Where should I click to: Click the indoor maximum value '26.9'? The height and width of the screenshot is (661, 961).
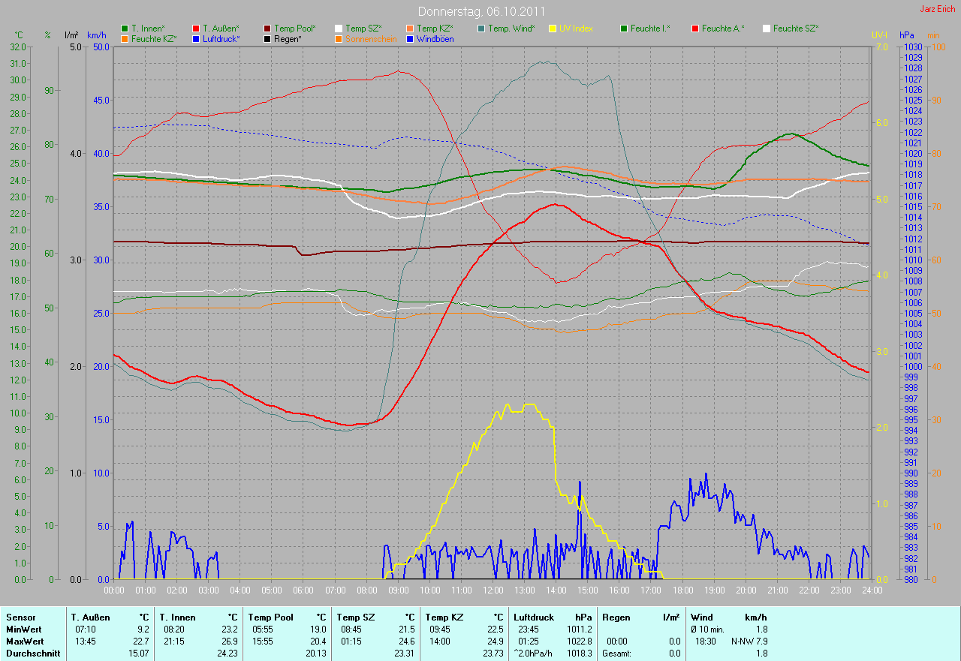pyautogui.click(x=230, y=641)
